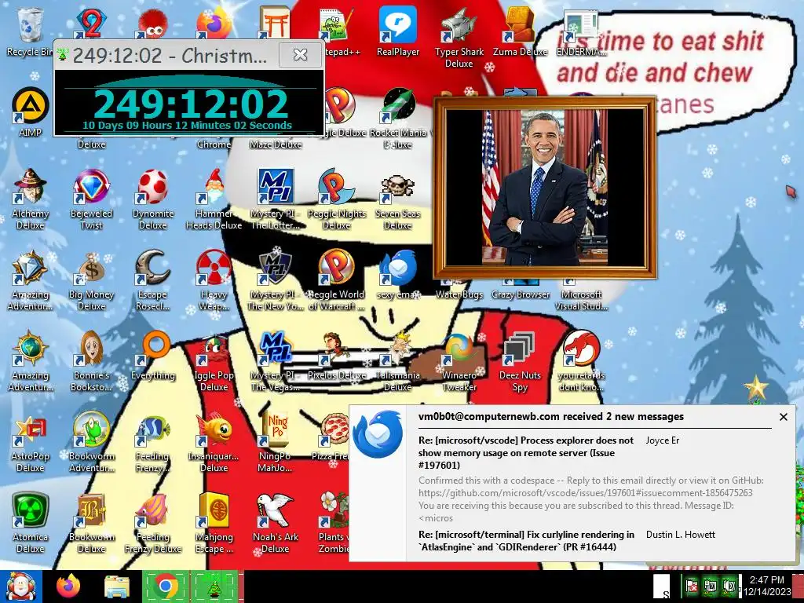
Task: Open the sexy email Thunderbird shortcut
Action: pos(398,274)
